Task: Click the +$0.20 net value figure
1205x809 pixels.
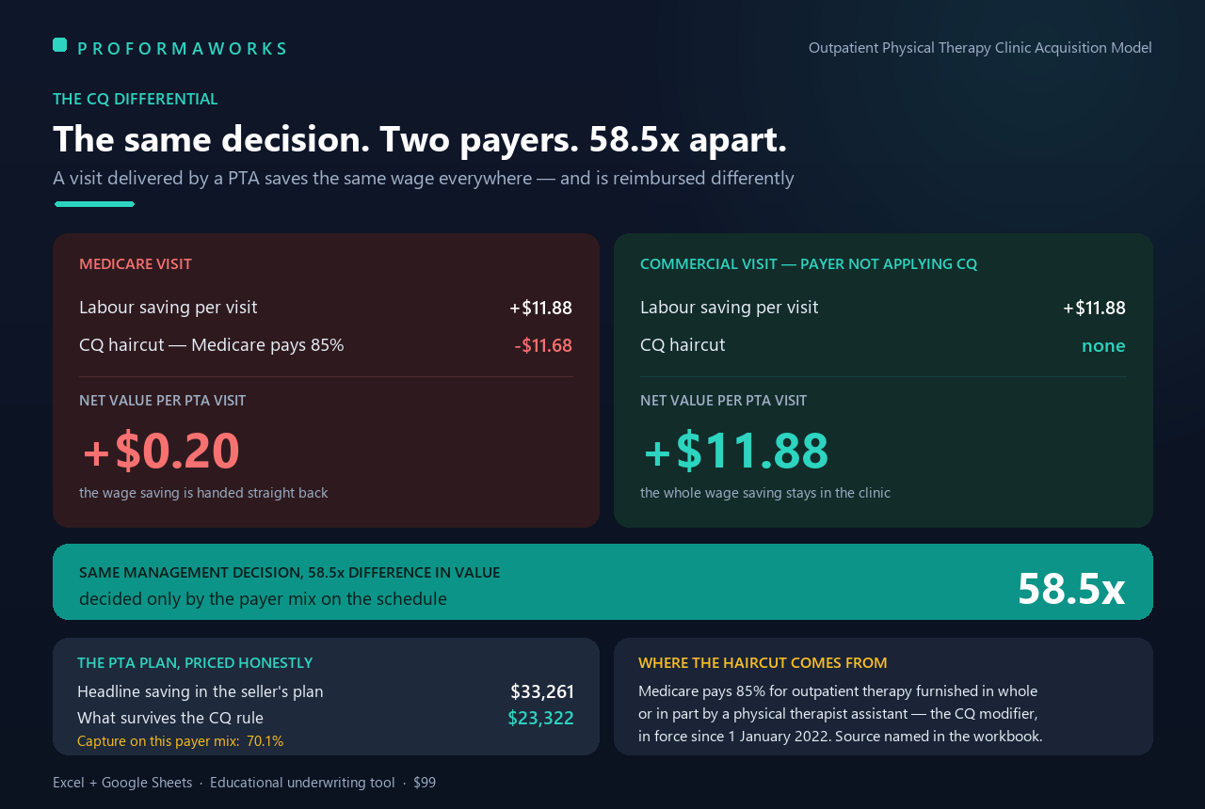Action: 161,451
